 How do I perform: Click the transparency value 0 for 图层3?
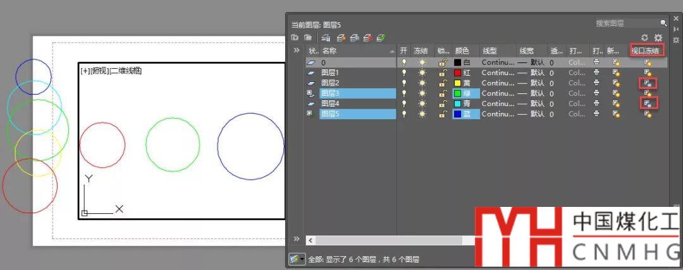[x=551, y=93]
